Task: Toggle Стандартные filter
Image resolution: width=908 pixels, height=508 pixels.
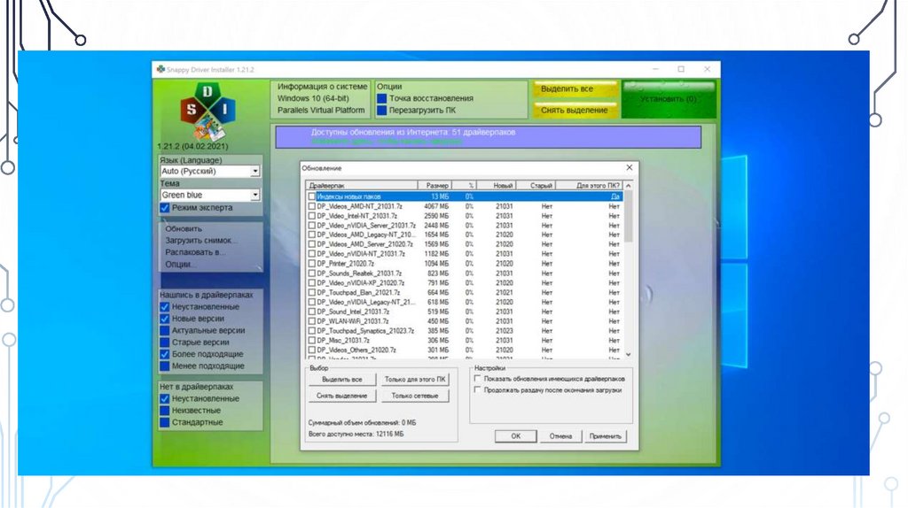Action: [164, 422]
